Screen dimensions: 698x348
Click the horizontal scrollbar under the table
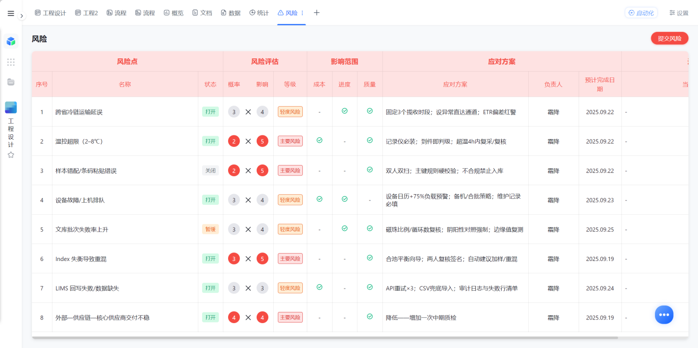pyautogui.click(x=325, y=337)
